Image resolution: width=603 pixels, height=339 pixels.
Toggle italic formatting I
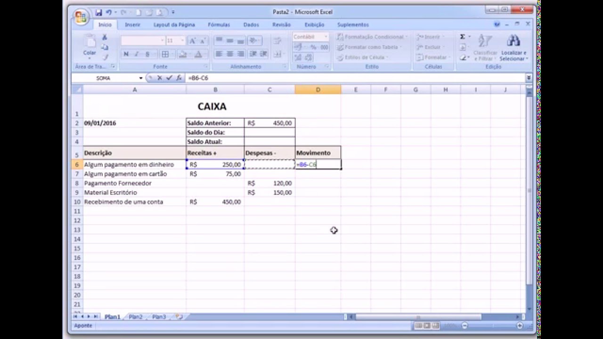click(x=137, y=54)
